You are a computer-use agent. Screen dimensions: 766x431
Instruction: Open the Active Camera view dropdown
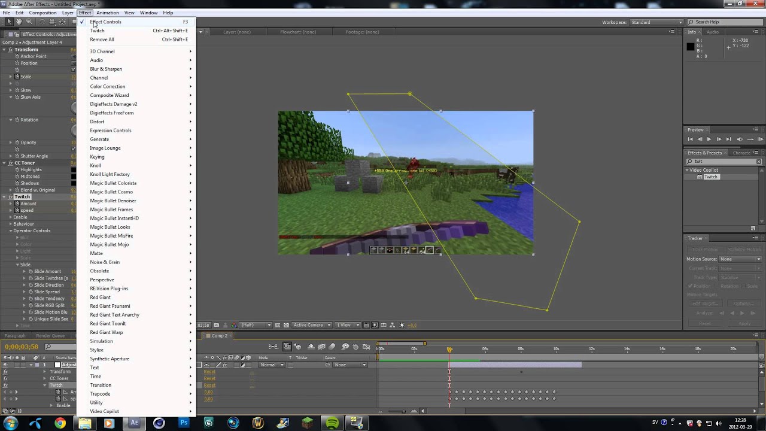(x=311, y=325)
